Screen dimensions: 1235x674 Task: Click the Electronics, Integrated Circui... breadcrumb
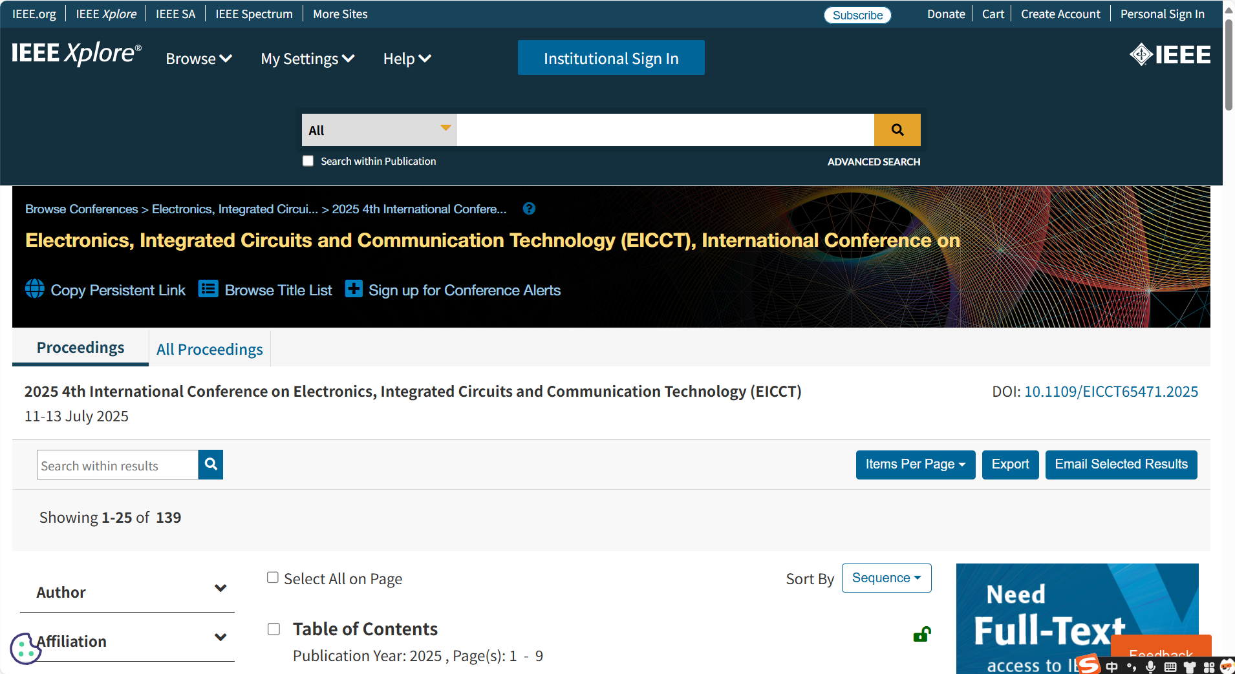pos(235,209)
